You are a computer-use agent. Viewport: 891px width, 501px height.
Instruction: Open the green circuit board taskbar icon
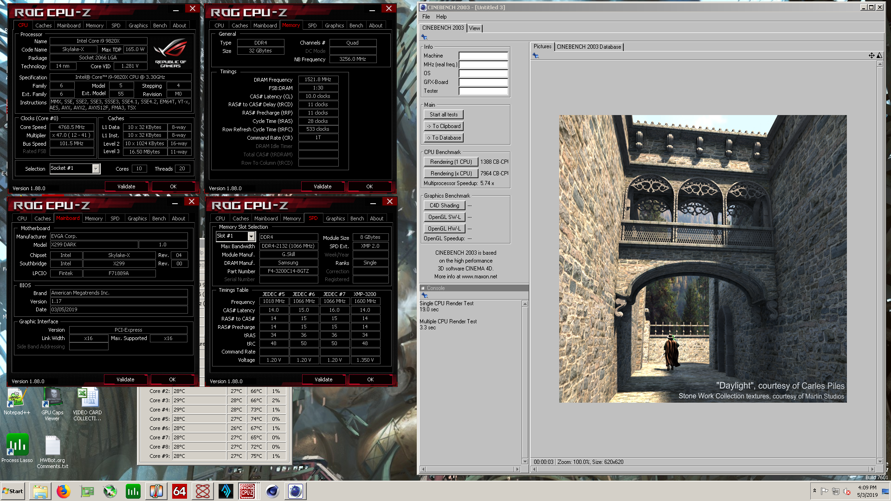pyautogui.click(x=86, y=491)
